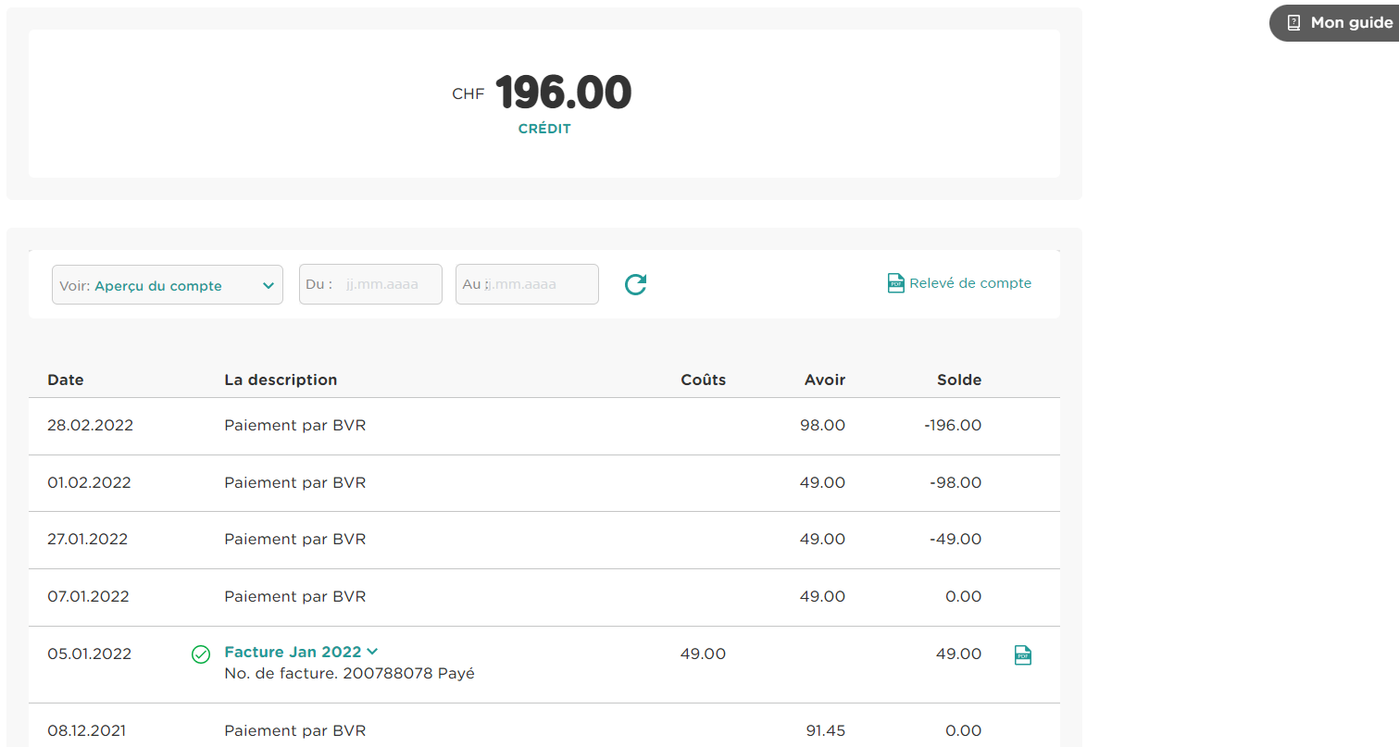Click the green paid checkmark icon
Viewport: 1399px width, 747px height.
tap(200, 654)
